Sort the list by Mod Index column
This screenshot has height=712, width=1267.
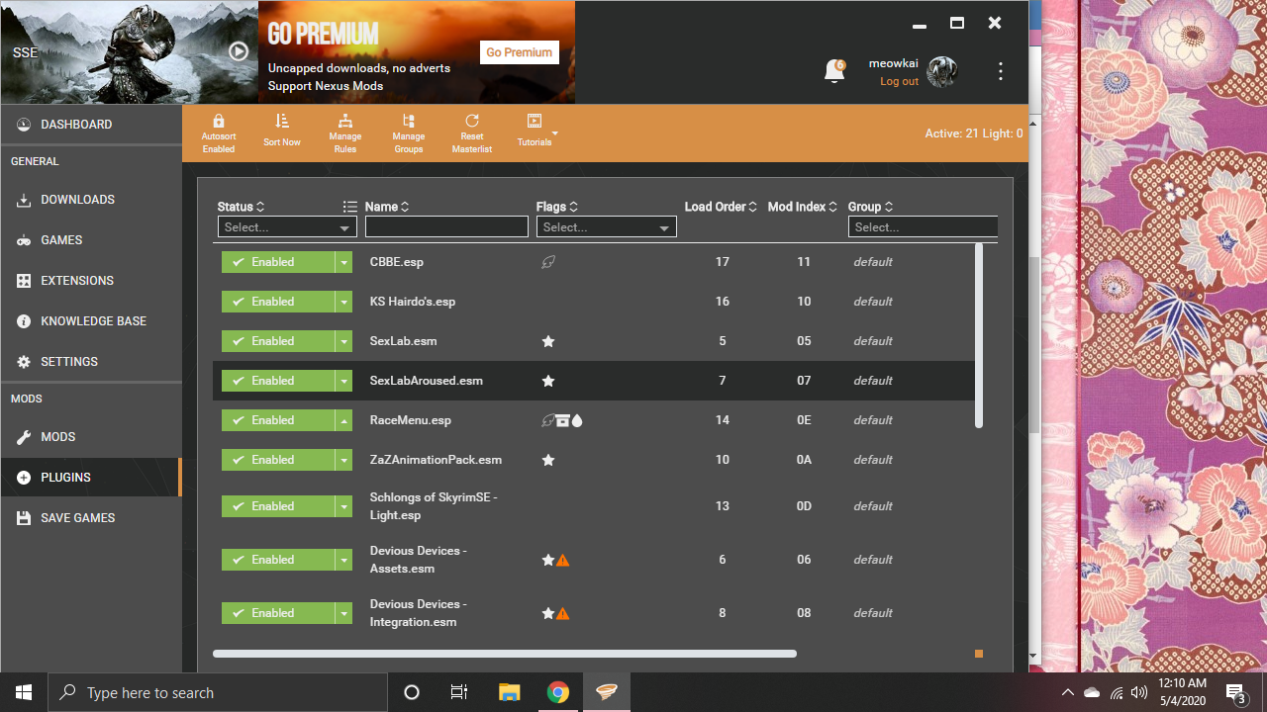point(803,207)
